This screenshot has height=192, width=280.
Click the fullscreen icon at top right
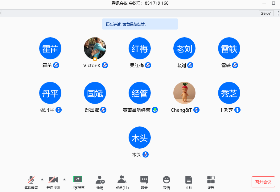pyautogui.click(x=278, y=13)
